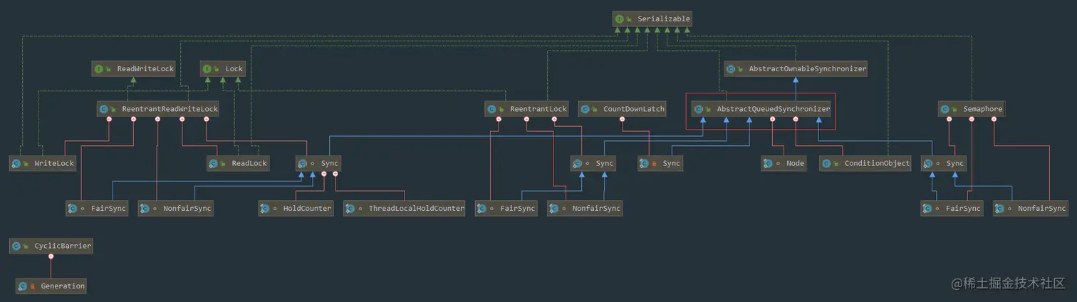Select the ReentrantReadWriteLock class icon
The image size is (1077, 302).
coord(104,109)
